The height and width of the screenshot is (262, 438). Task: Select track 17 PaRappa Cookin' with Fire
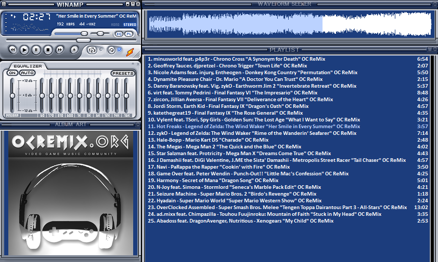[x=288, y=167]
